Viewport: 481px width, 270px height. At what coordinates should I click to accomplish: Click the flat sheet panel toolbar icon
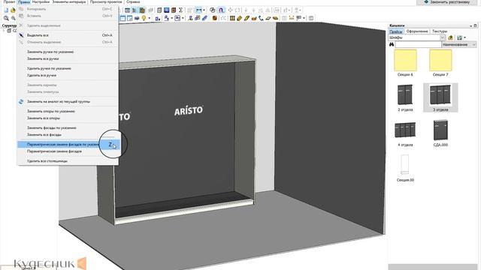(268, 18)
